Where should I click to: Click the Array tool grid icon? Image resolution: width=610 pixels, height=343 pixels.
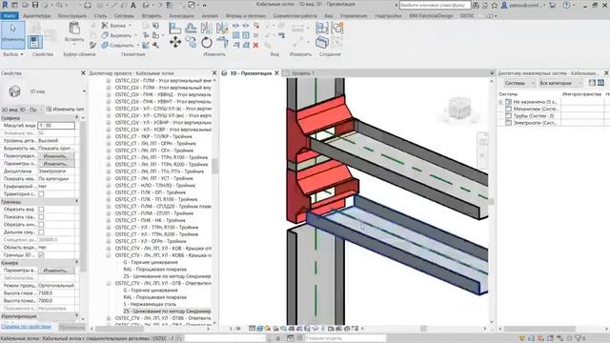(x=235, y=35)
